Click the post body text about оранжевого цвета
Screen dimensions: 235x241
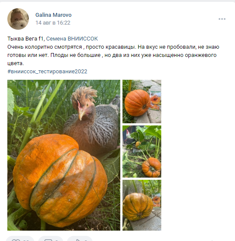[x=113, y=55]
